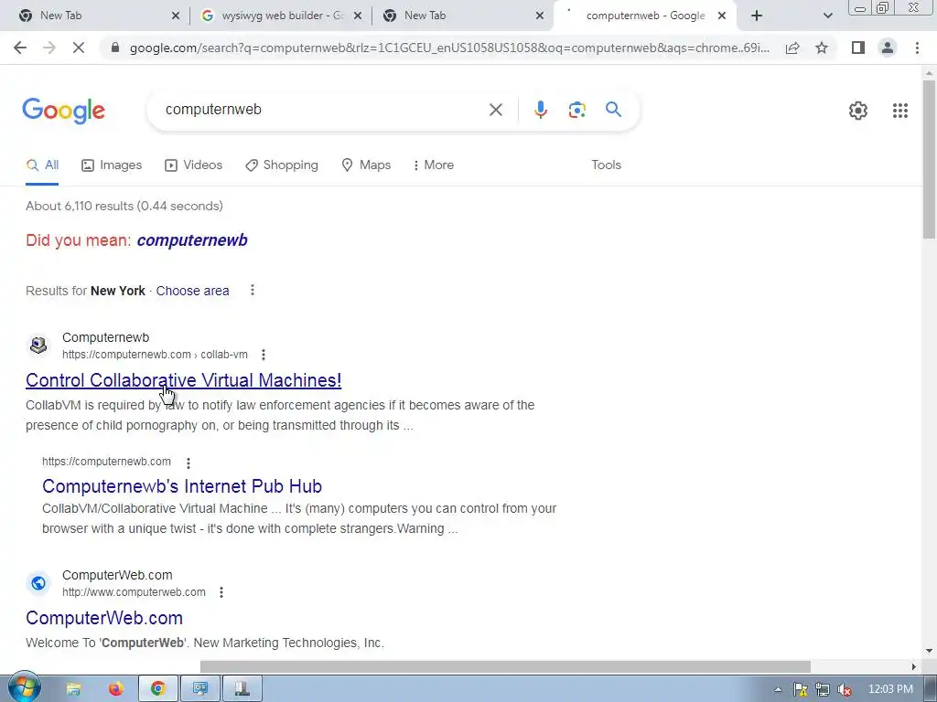Open location options three-dot menu
Screen dimensions: 937x702
[x=253, y=290]
